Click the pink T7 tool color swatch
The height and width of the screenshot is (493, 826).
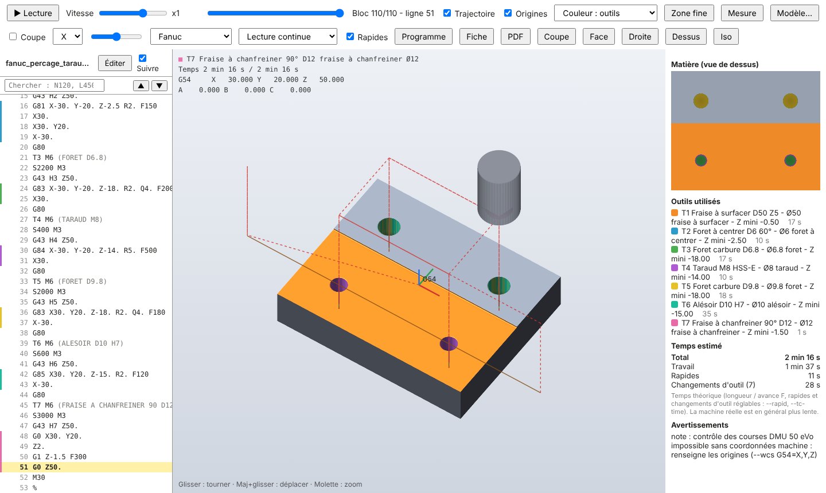675,323
